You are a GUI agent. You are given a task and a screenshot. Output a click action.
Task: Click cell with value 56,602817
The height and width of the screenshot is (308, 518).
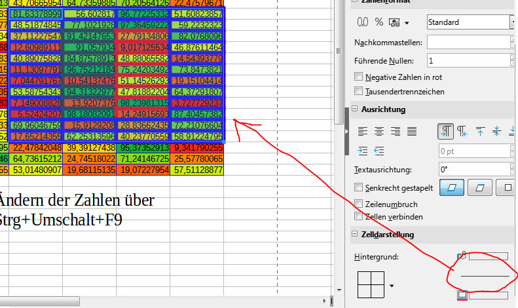tap(89, 14)
